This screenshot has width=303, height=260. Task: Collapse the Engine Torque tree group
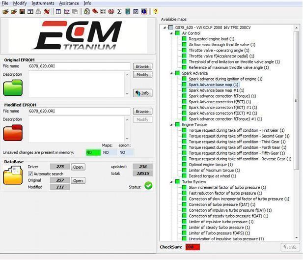tap(170, 125)
